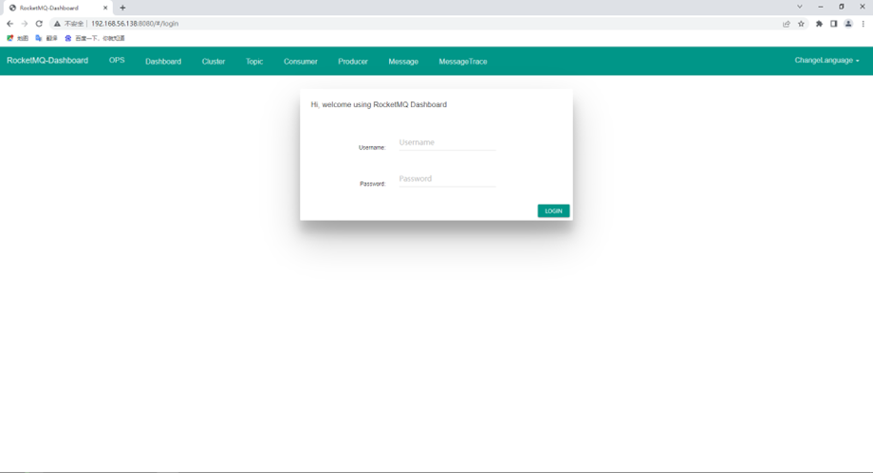
Task: Open the extensions puzzle icon
Action: 819,24
